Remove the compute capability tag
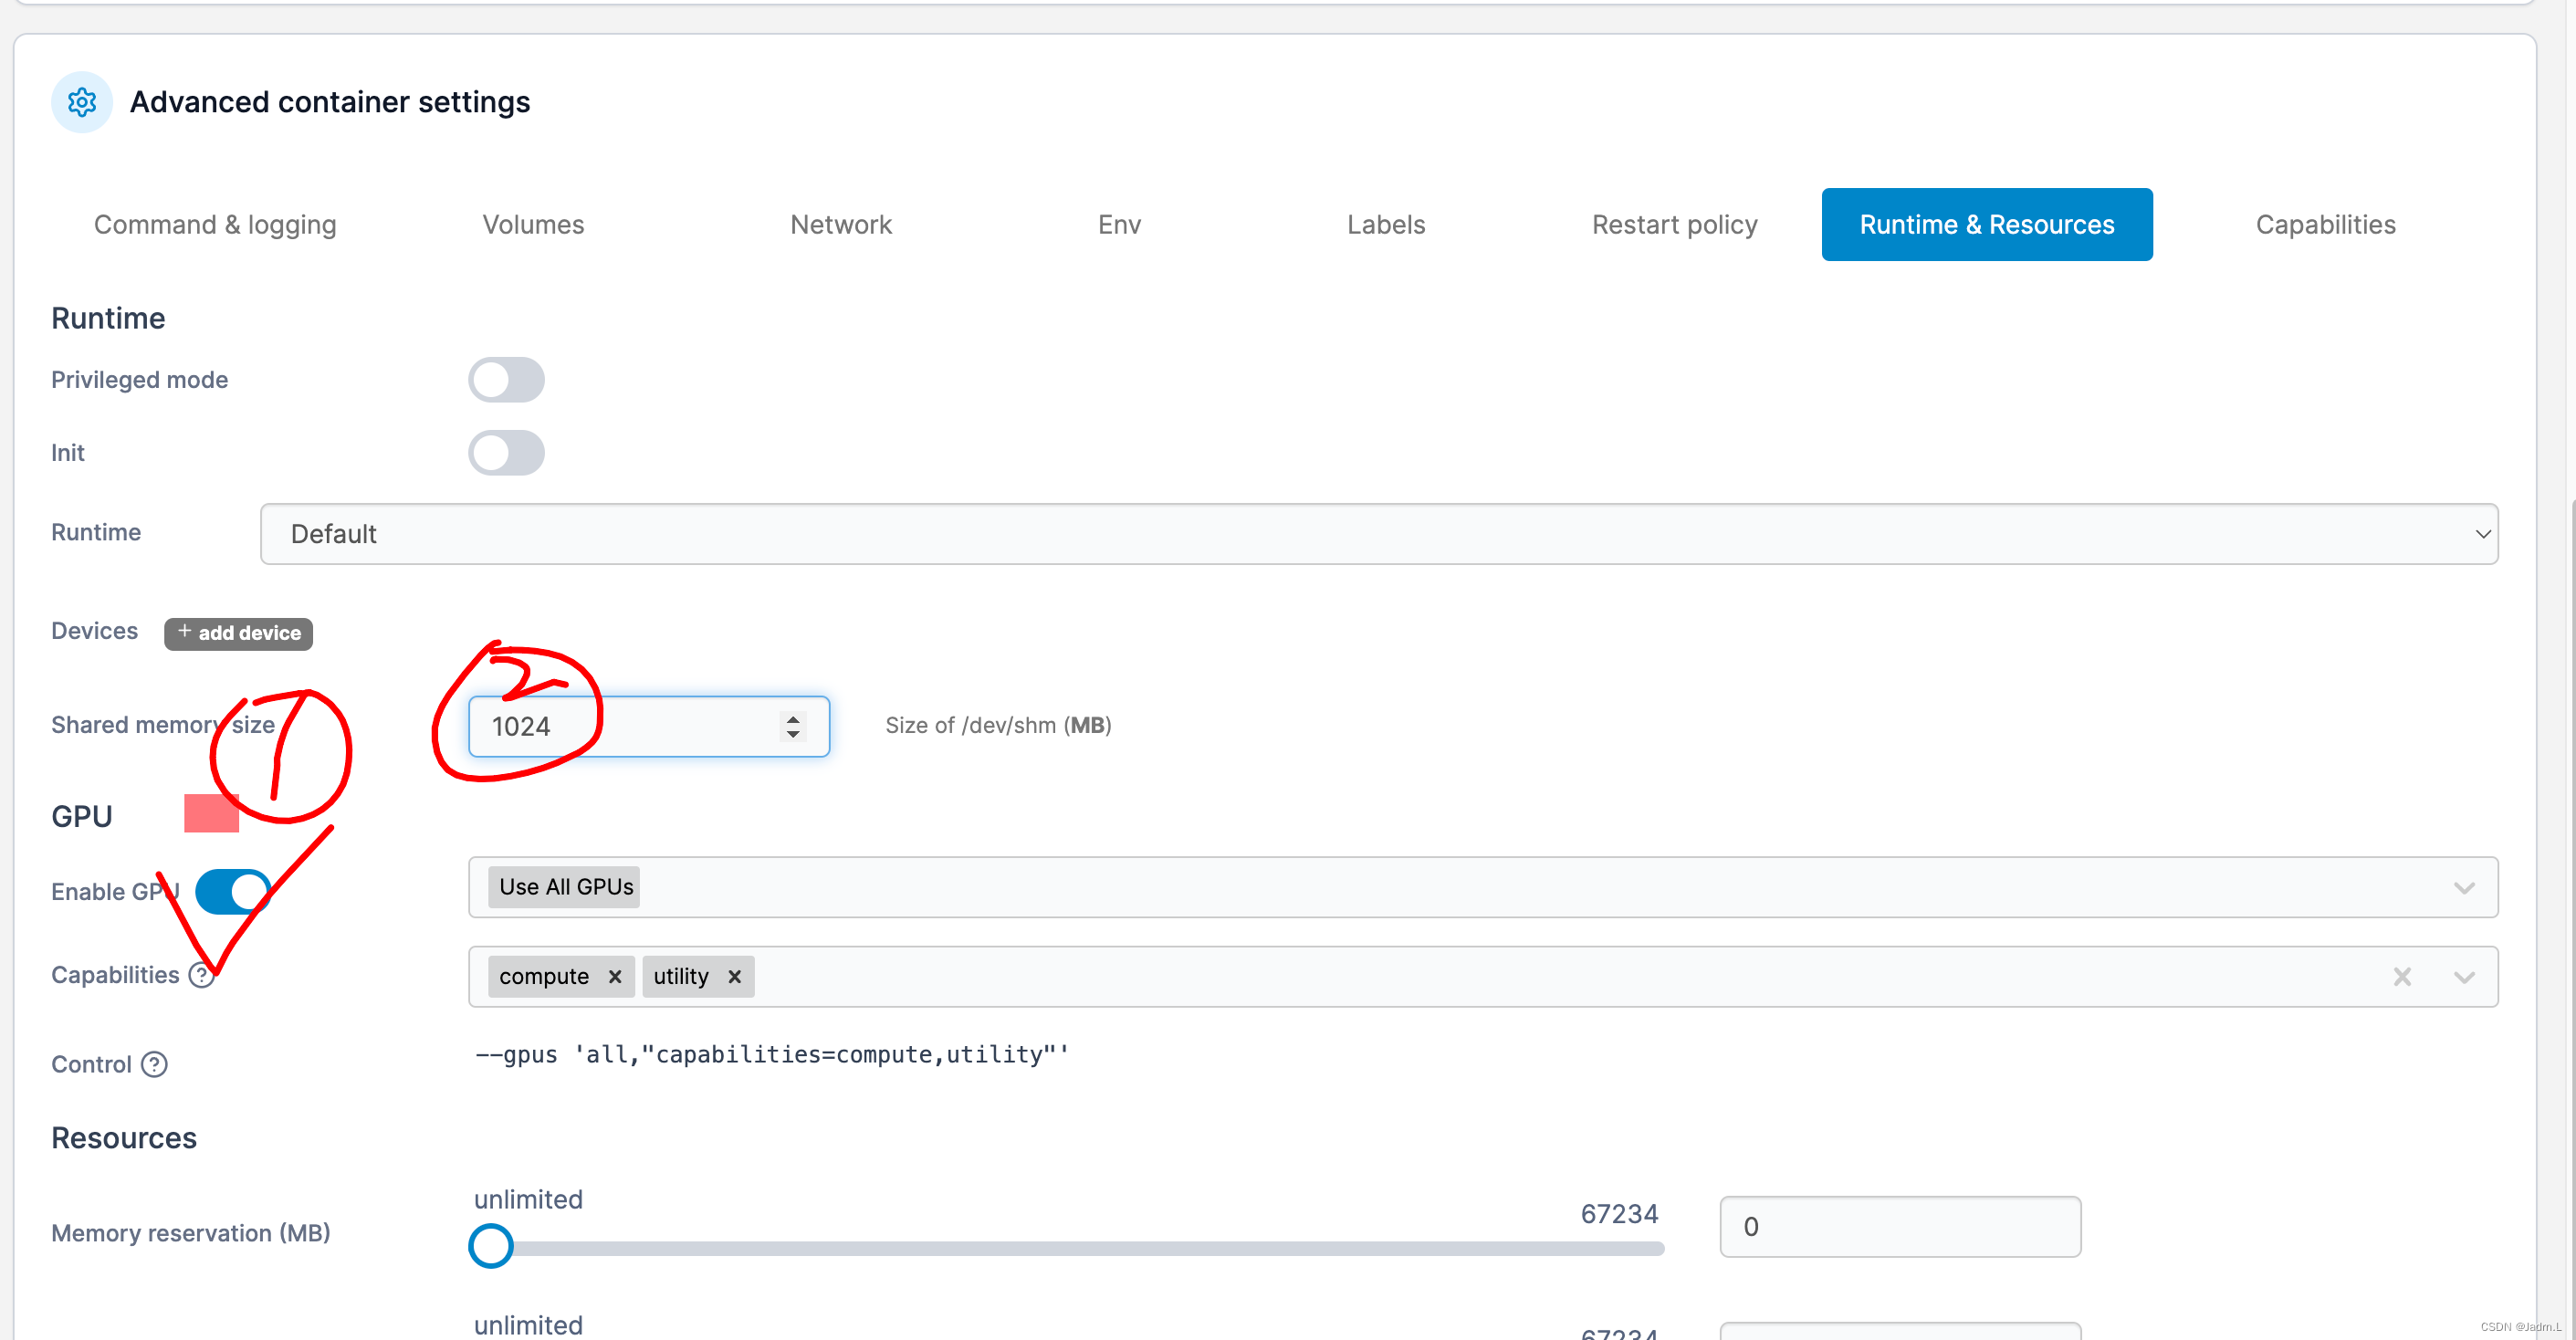 click(615, 977)
